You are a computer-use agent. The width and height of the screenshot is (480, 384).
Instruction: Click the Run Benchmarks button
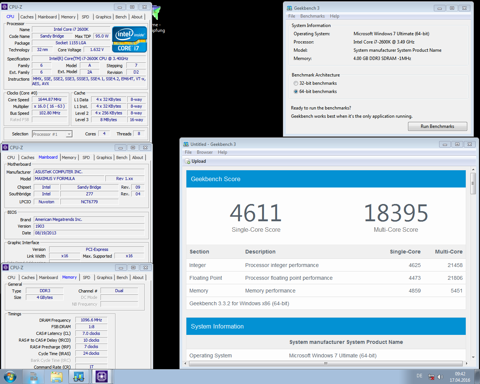437,126
